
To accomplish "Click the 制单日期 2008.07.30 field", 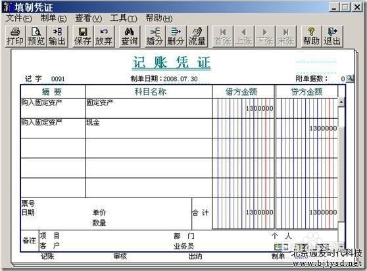I will click(180, 79).
